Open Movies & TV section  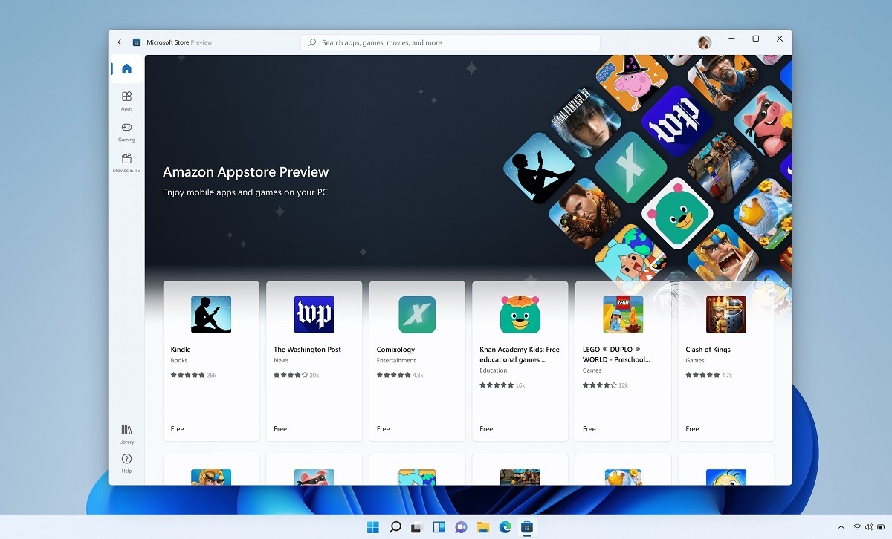click(x=126, y=163)
